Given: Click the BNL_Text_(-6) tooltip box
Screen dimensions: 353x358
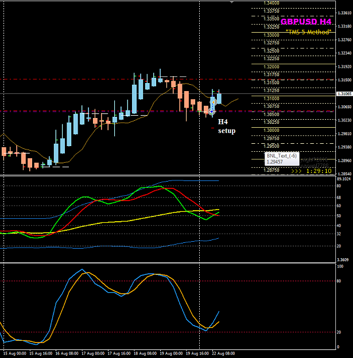Looking at the screenshot, I should coord(282,159).
